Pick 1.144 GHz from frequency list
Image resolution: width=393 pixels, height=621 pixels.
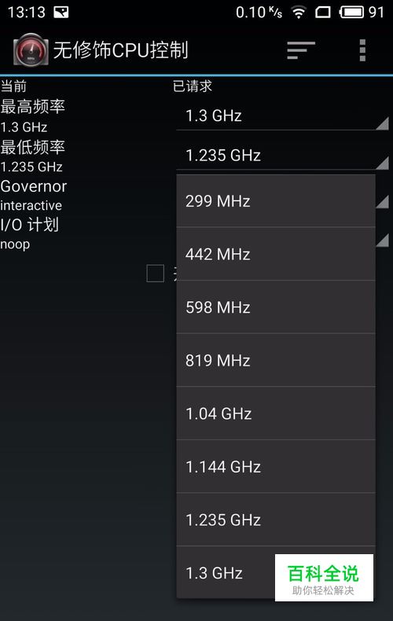[276, 467]
